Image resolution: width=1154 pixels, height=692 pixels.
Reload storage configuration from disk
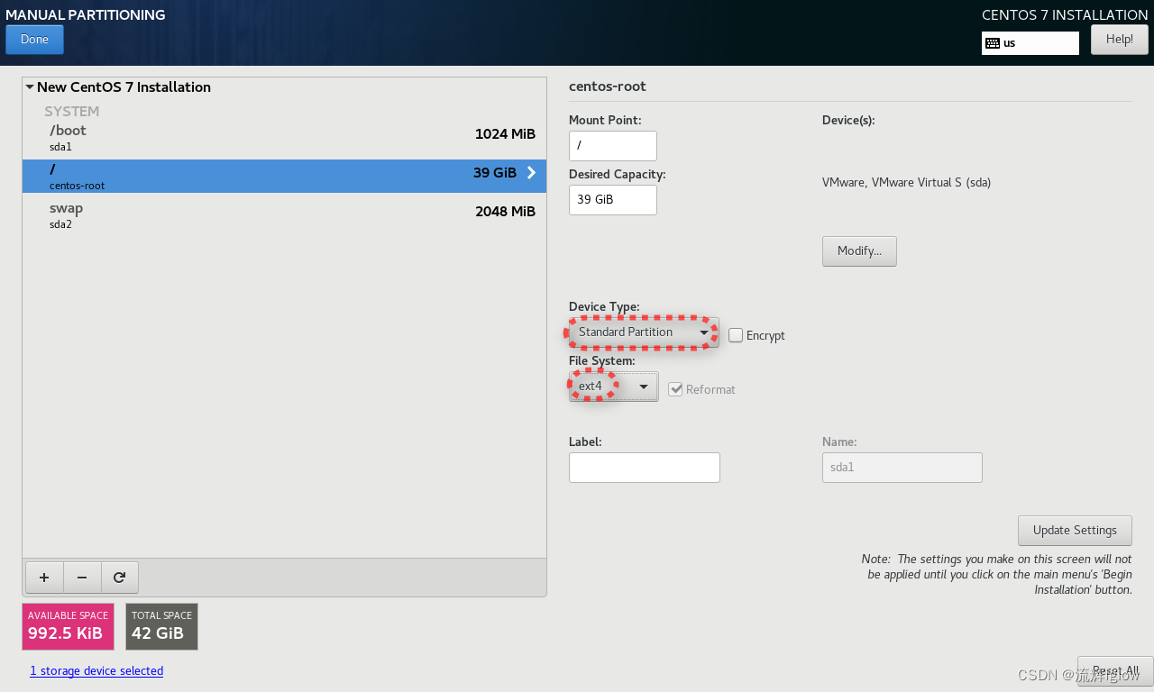click(x=120, y=578)
